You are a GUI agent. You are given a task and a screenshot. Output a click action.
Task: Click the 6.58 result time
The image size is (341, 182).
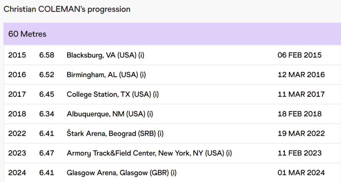(47, 55)
